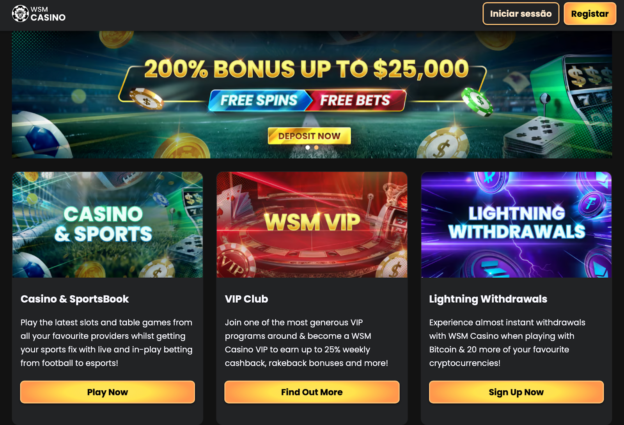Click the Sign Up Now button
This screenshot has width=624, height=425.
click(516, 392)
